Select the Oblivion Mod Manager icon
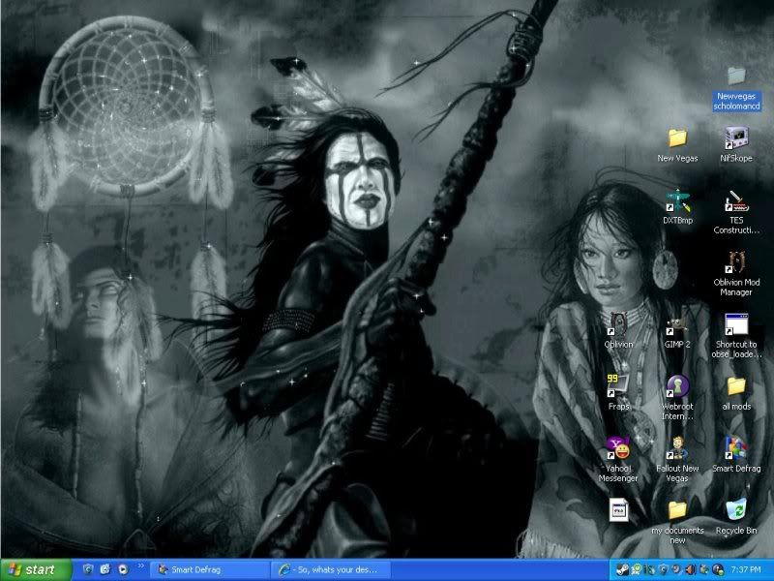 point(735,262)
